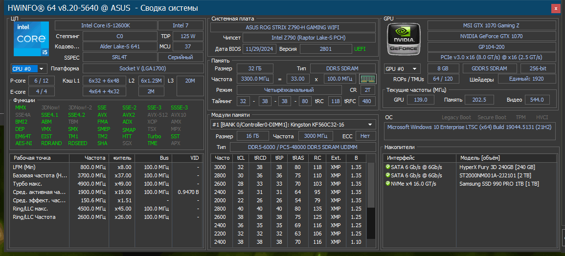This screenshot has width=565, height=256.
Task: Click the module size 16 ГБ field
Action: (252, 136)
